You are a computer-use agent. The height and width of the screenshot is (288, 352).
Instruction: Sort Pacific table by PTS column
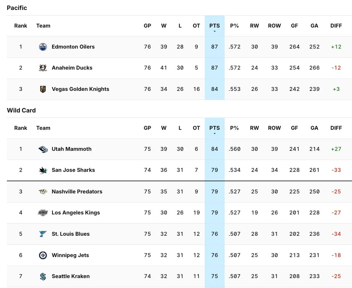pyautogui.click(x=215, y=26)
